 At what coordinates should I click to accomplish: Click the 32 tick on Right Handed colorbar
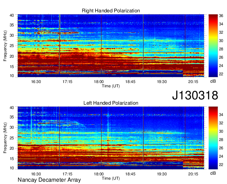click(221, 32)
